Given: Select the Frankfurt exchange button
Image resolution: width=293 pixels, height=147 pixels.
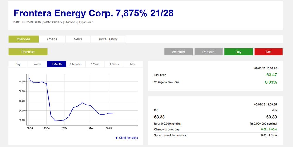Looking at the screenshot, I should 28,52.
